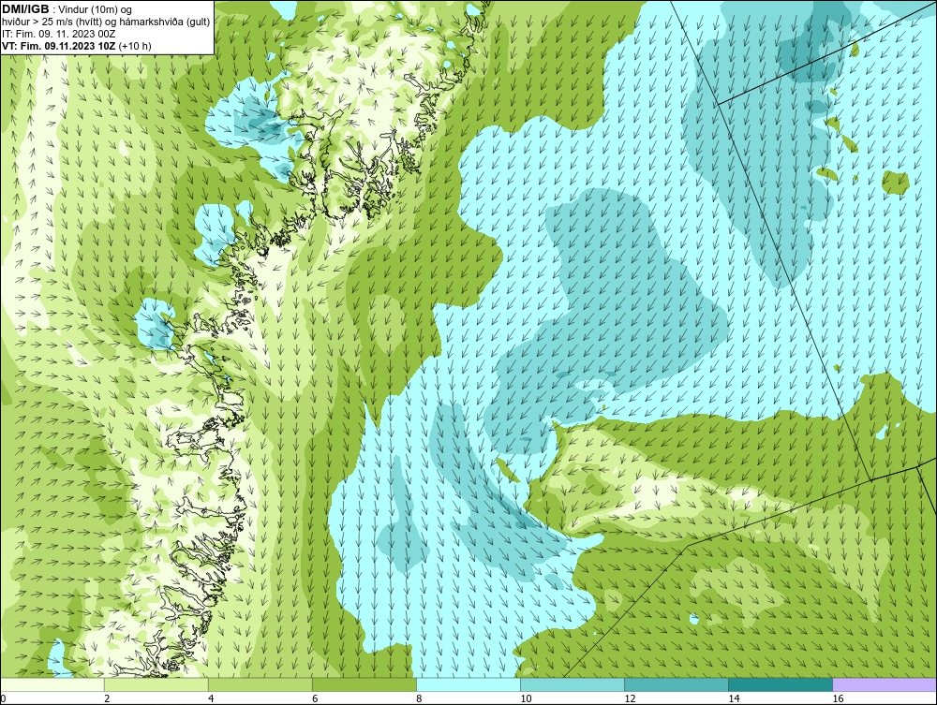Click the legend label '8'
The height and width of the screenshot is (705, 937).
point(419,698)
